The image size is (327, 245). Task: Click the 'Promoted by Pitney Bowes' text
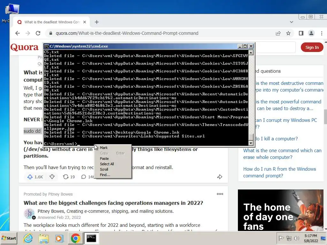tap(48, 194)
